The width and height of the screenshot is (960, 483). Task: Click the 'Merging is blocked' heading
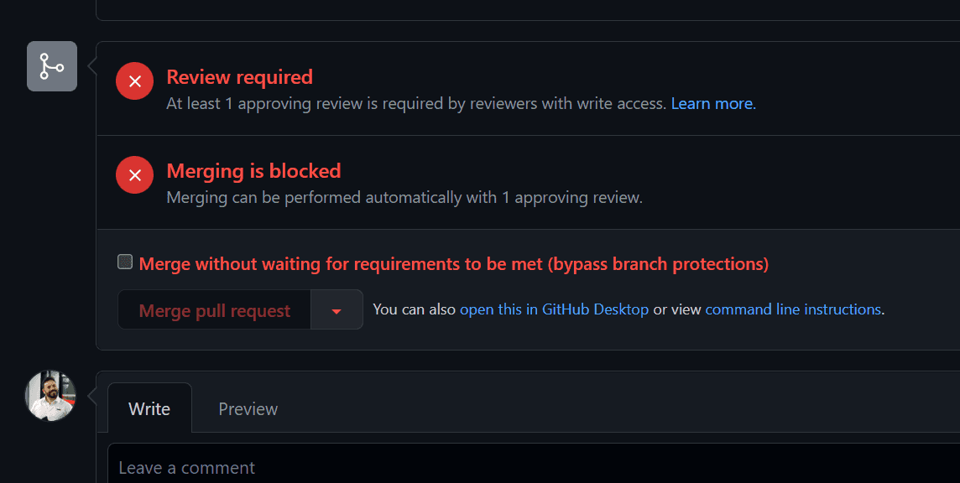click(x=253, y=171)
